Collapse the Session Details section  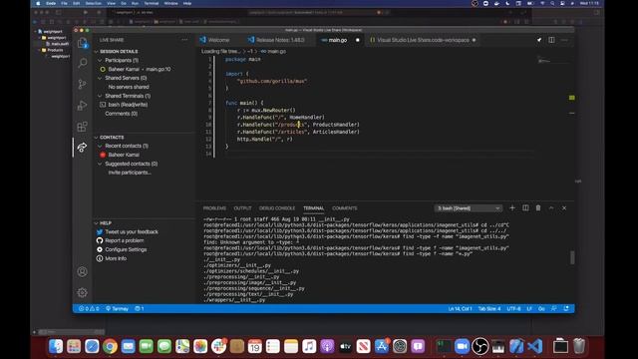[96, 52]
